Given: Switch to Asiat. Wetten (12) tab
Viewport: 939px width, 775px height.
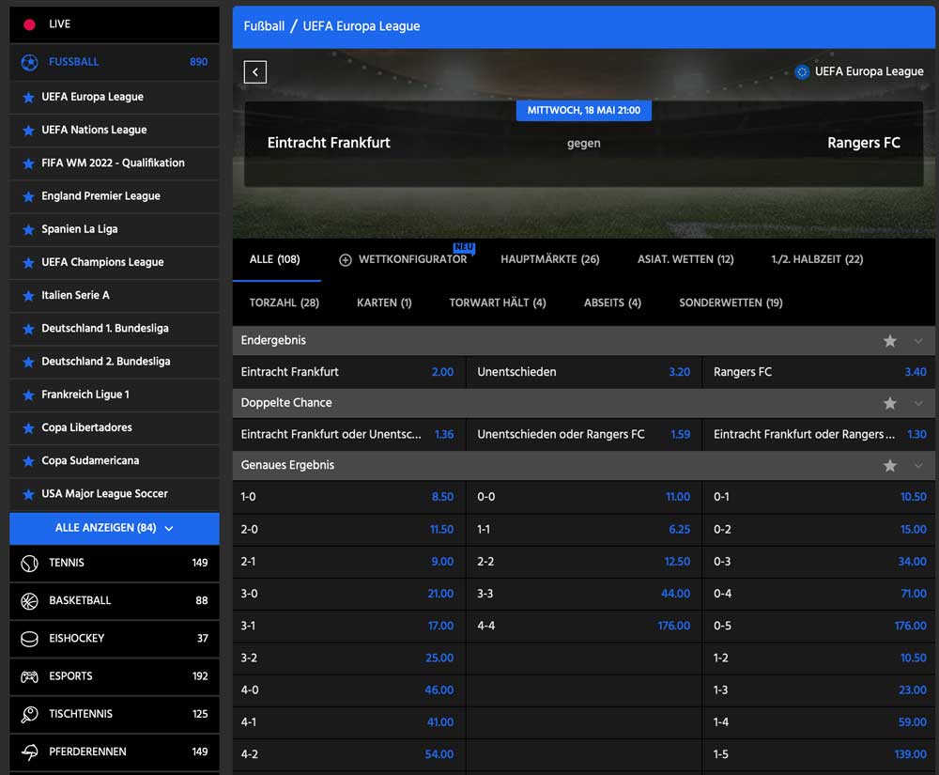Looking at the screenshot, I should [x=685, y=259].
